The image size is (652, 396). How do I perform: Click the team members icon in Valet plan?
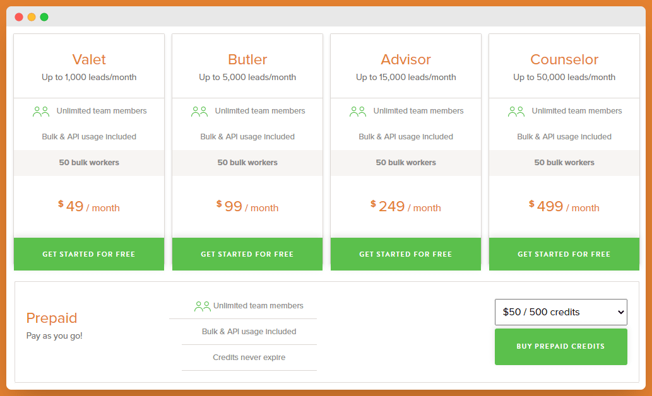coord(41,112)
